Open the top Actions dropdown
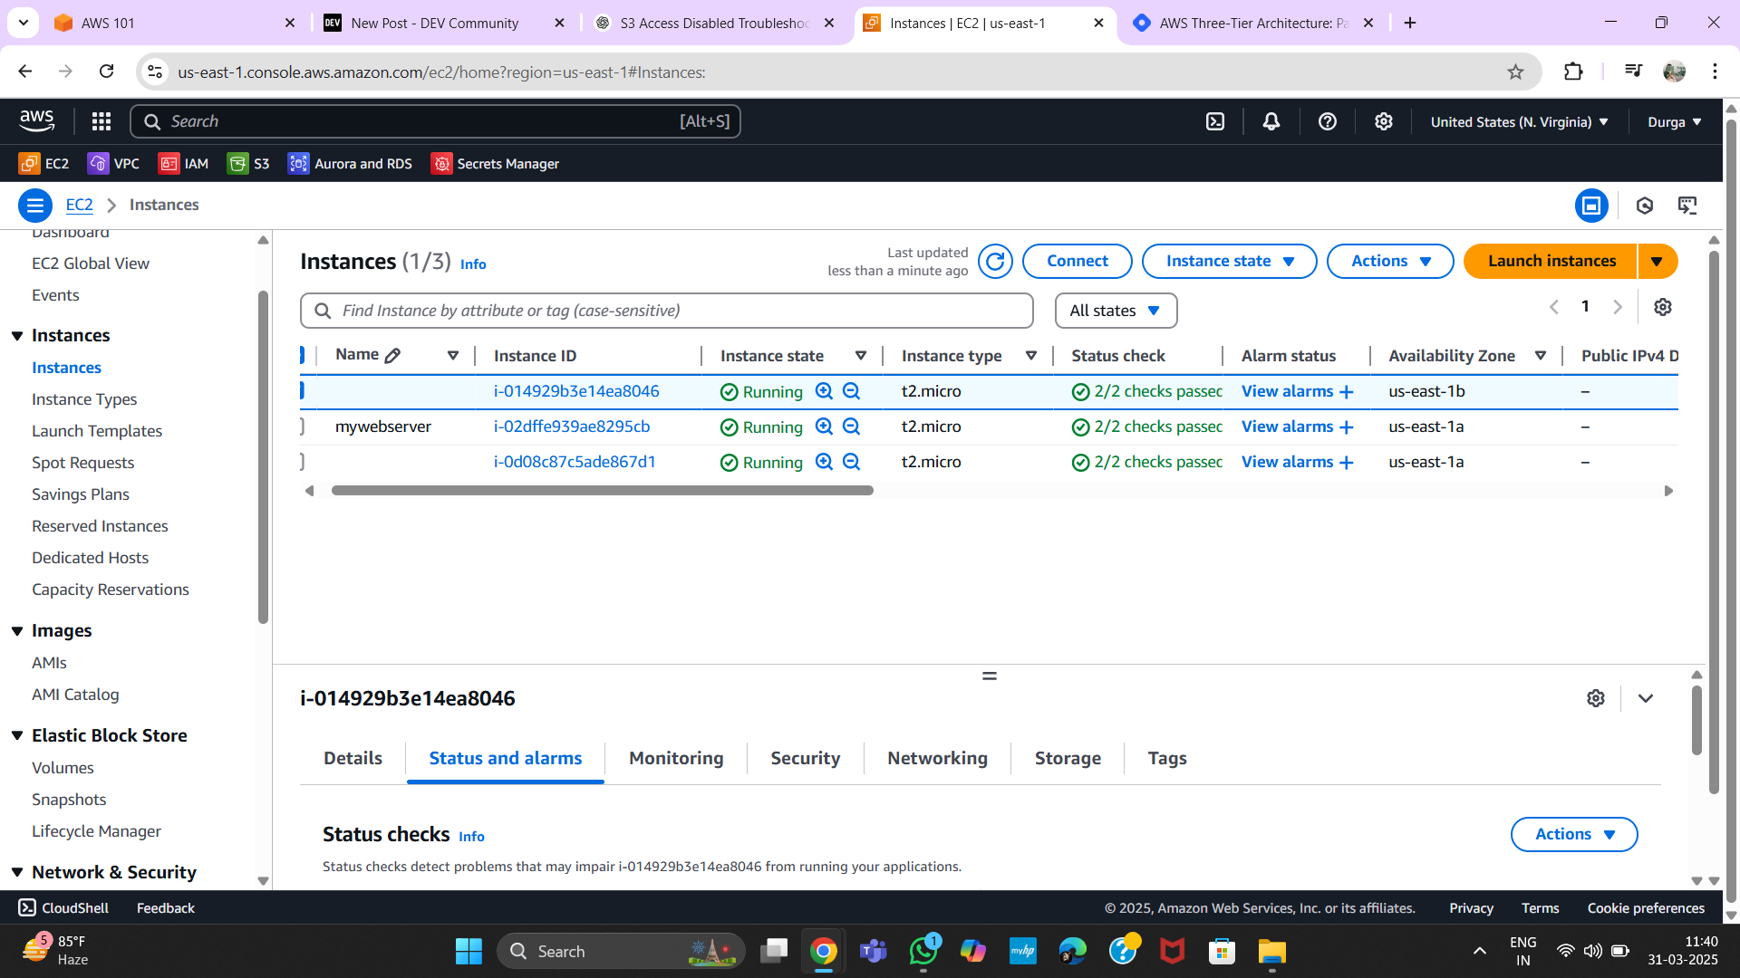This screenshot has height=978, width=1740. click(1390, 262)
